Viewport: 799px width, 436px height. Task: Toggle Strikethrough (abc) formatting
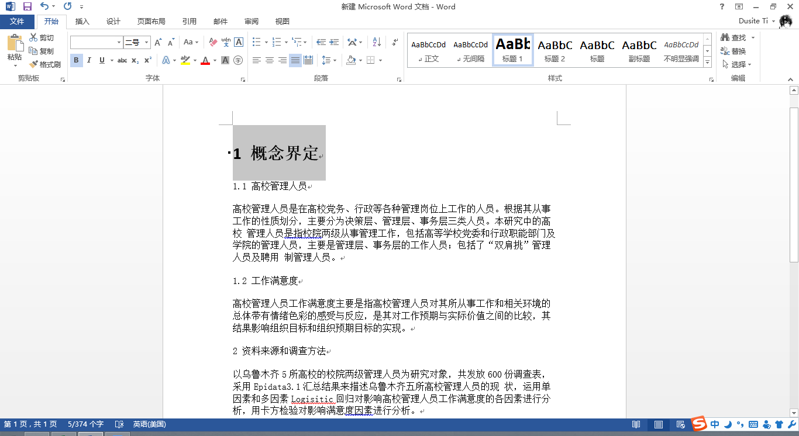point(122,60)
